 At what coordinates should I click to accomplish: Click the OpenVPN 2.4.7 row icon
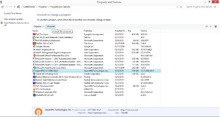[x=34, y=71]
